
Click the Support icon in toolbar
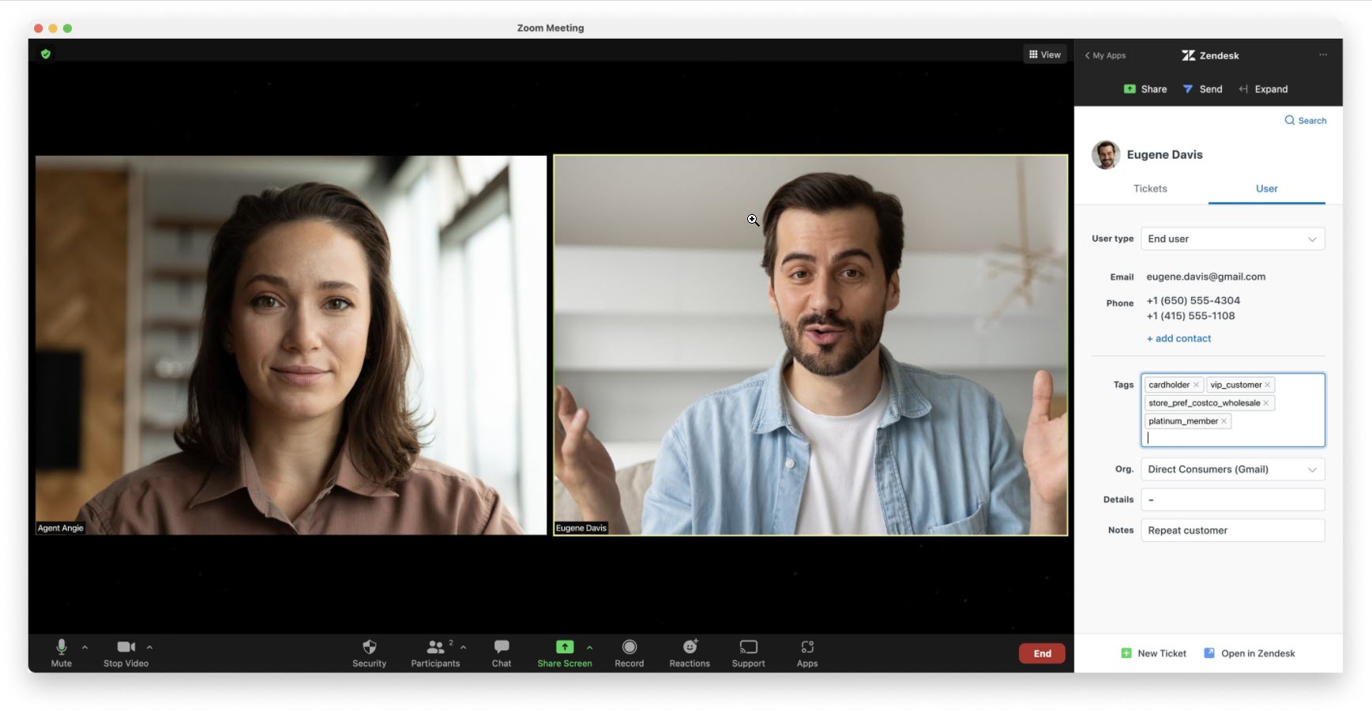[748, 647]
